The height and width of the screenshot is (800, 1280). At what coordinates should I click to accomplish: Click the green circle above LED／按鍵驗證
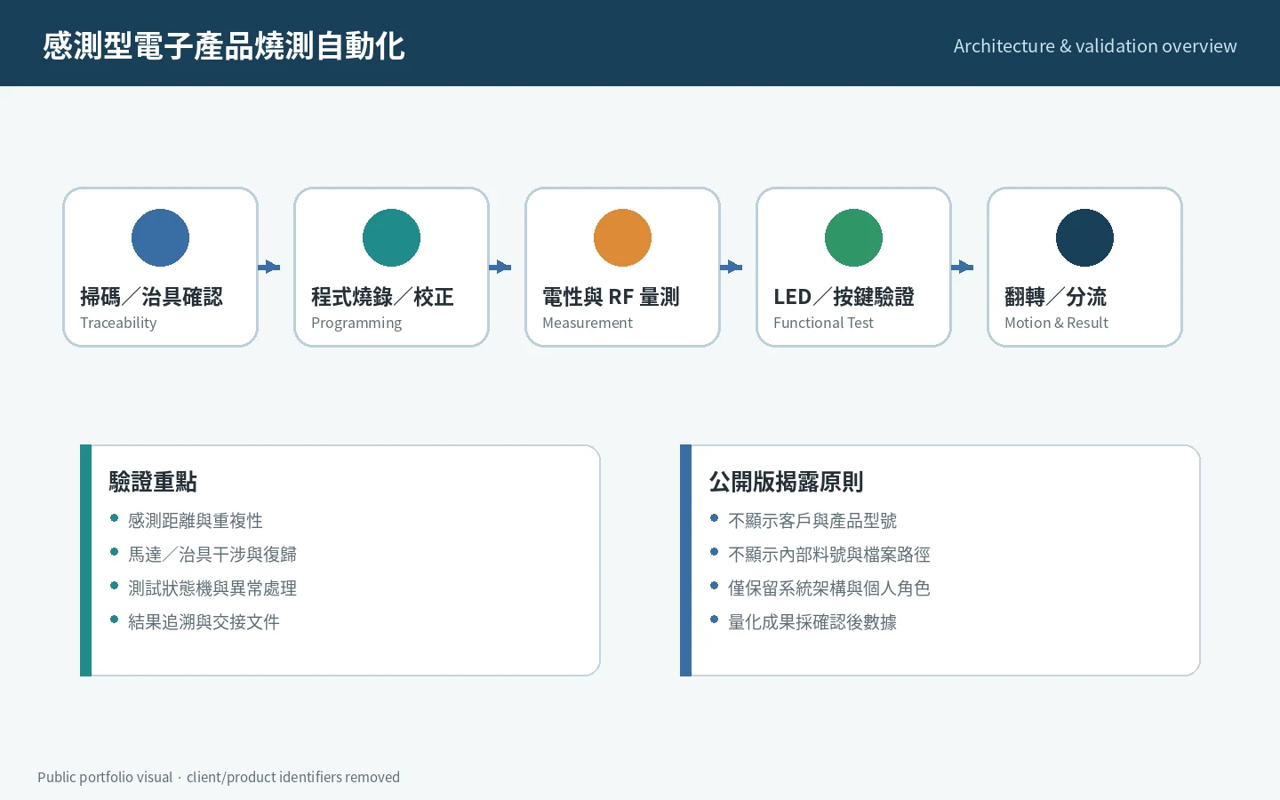pos(853,237)
